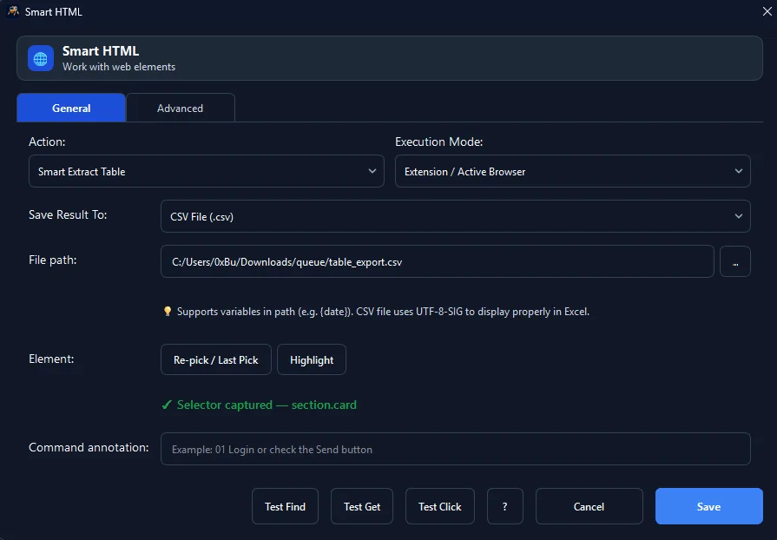Expand the Action dropdown chevron
777x540 pixels.
(372, 171)
